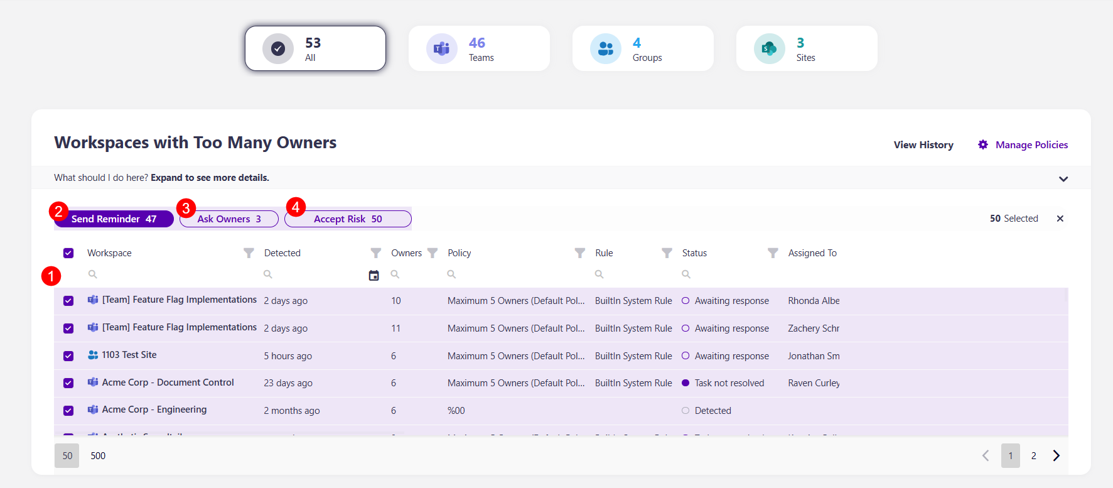Uncheck the first Feature Flag Implementations row with 10 owners
Image resolution: width=1113 pixels, height=488 pixels.
tap(68, 301)
